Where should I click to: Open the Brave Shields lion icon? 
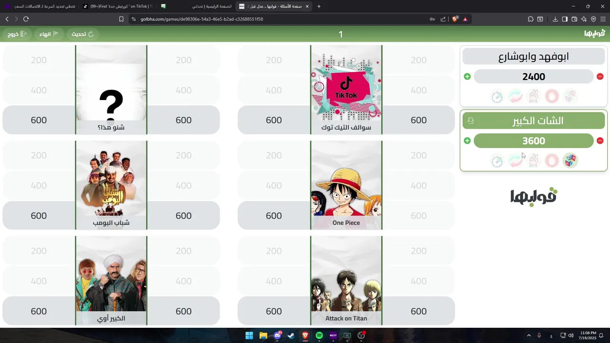(455, 19)
